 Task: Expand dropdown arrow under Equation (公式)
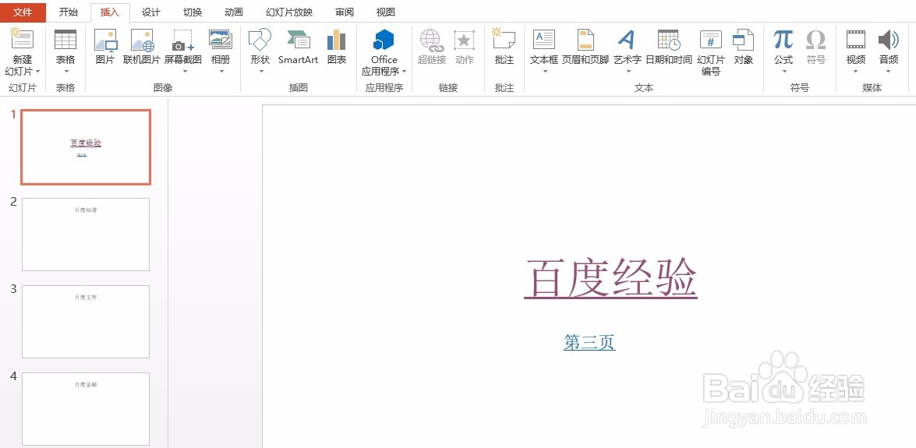pyautogui.click(x=784, y=72)
